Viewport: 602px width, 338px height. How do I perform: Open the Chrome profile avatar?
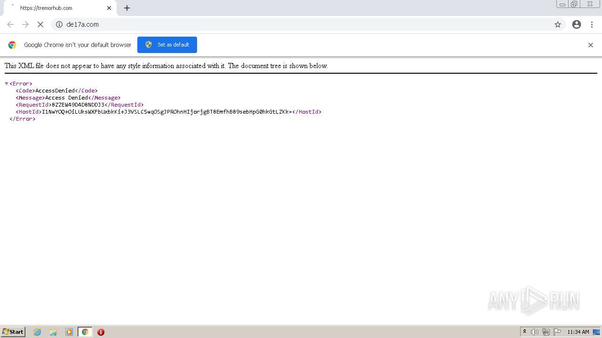(577, 24)
